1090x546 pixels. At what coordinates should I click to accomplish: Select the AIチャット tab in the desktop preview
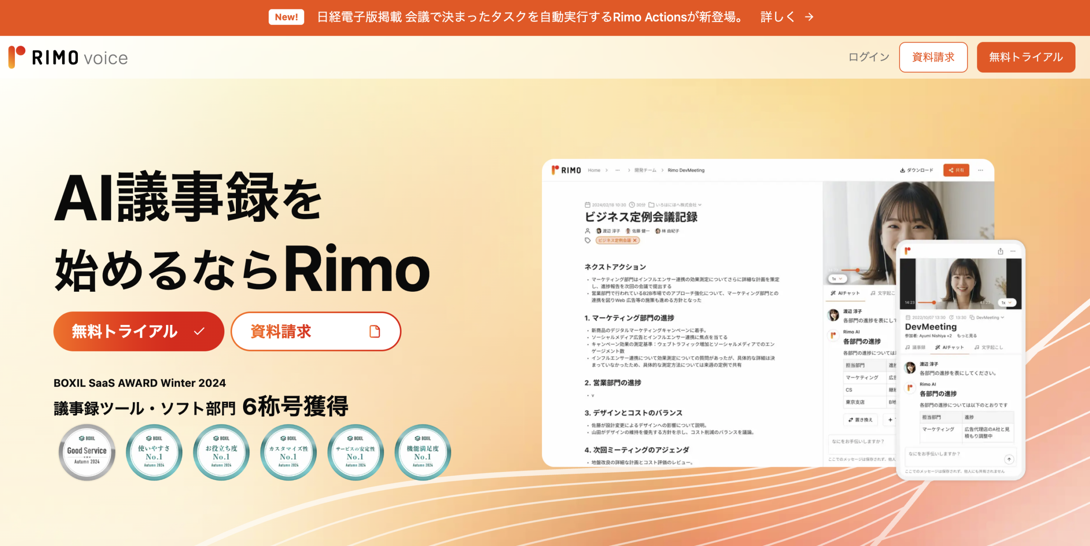(x=845, y=293)
